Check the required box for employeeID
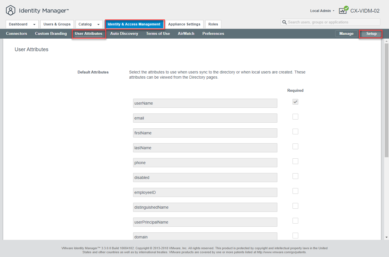 coord(295,191)
